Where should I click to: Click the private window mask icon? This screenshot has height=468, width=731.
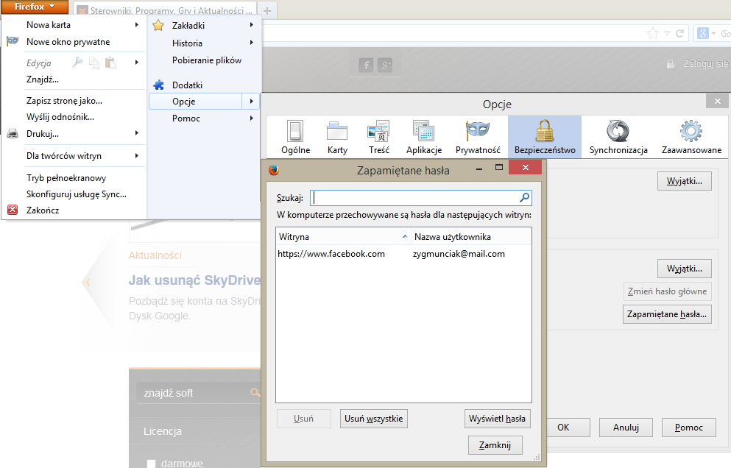(x=13, y=41)
